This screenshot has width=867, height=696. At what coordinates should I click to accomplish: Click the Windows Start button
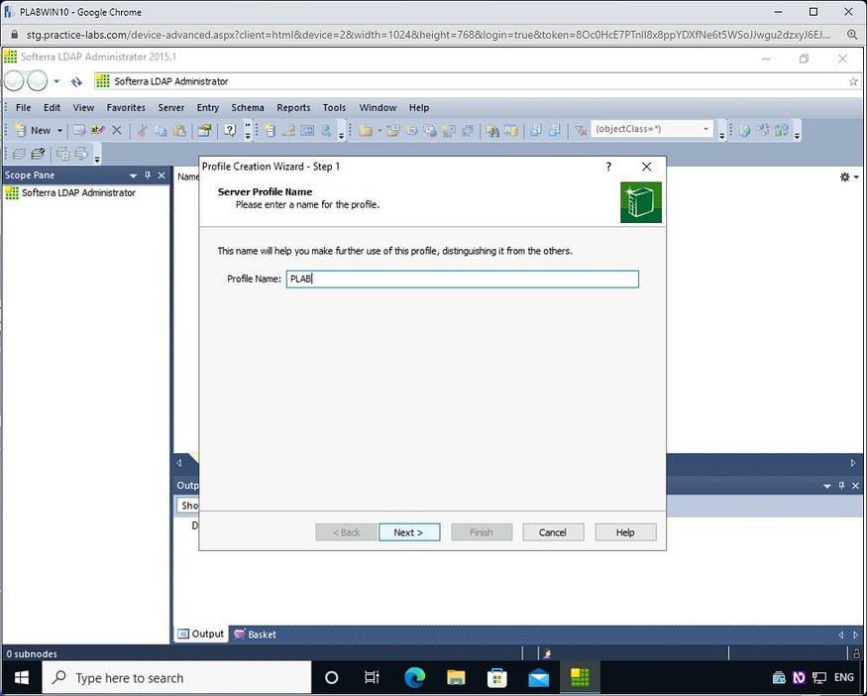click(x=22, y=678)
